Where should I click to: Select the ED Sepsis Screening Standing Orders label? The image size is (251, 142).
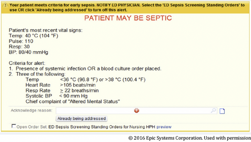[102, 127]
